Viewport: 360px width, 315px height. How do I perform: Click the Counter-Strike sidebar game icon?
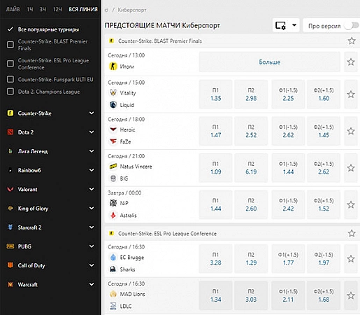[x=10, y=113]
